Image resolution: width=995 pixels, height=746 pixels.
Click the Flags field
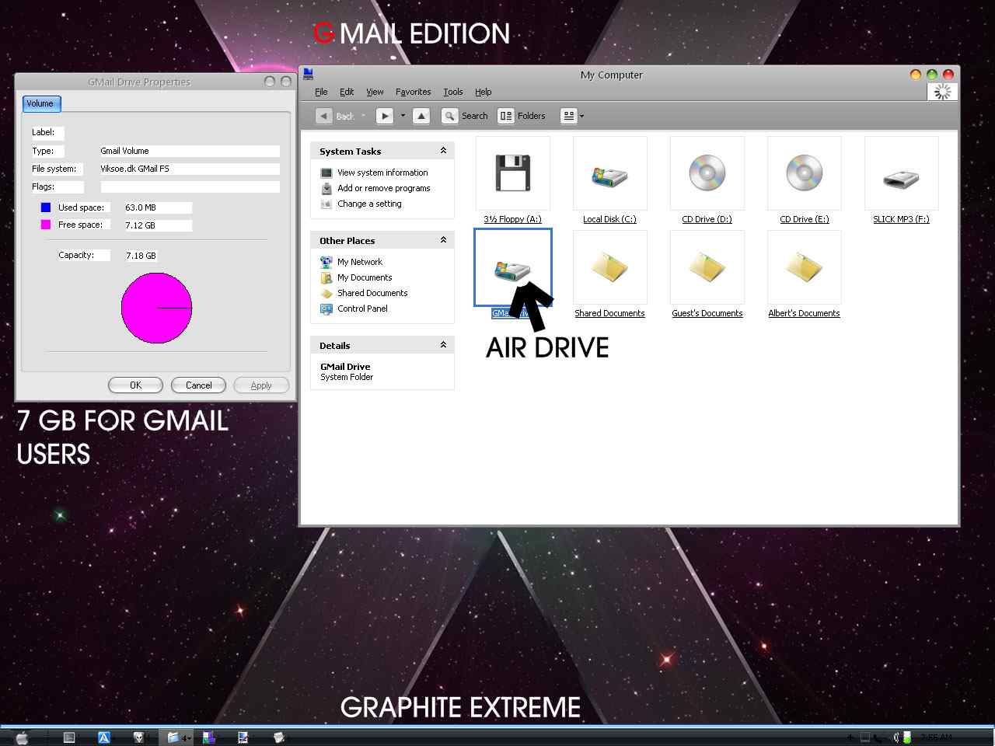coord(190,186)
